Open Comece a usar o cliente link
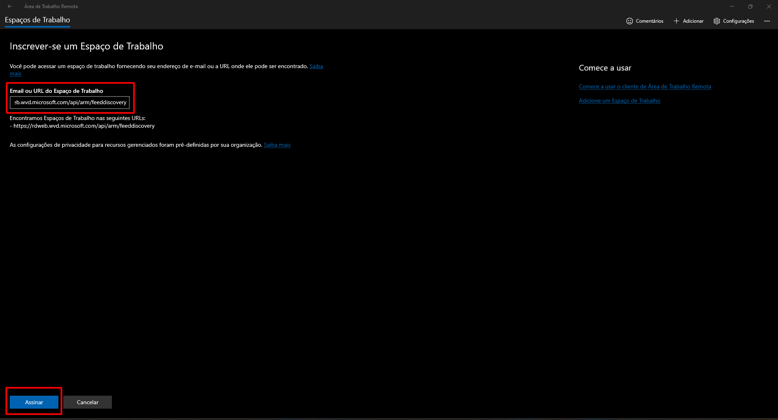Viewport: 778px width, 420px height. 645,86
